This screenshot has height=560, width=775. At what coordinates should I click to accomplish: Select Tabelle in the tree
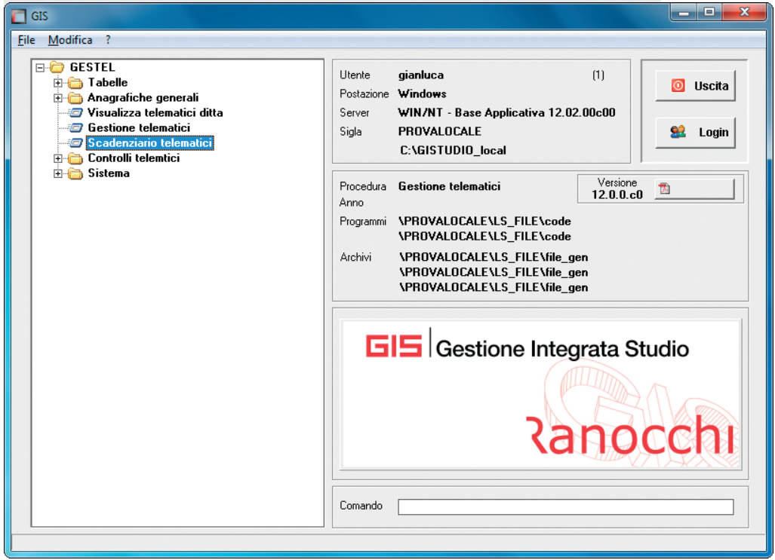coord(108,82)
